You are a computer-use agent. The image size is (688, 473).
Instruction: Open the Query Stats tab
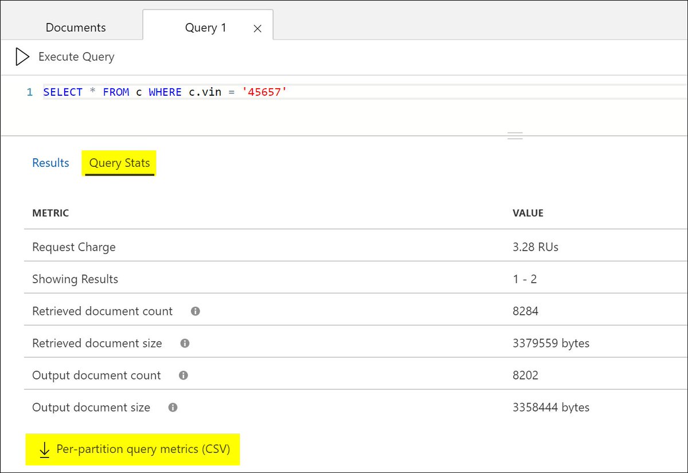pos(119,163)
